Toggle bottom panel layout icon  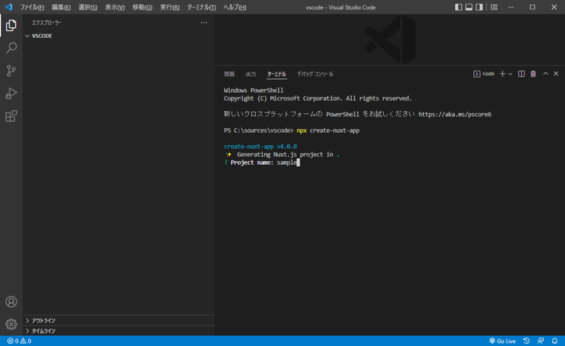click(x=469, y=7)
